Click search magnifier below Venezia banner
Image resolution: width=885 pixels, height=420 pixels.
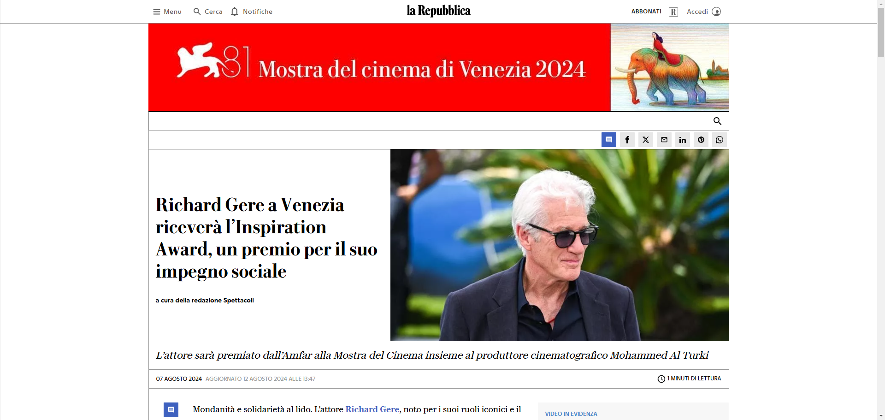(717, 121)
